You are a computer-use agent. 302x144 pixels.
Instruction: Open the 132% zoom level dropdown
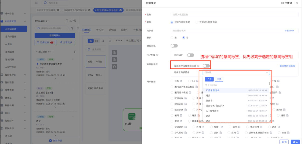pyautogui.click(x=118, y=40)
